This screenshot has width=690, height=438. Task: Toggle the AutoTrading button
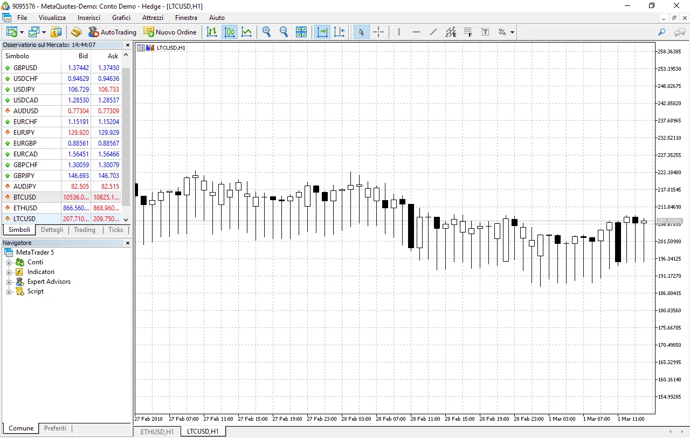[x=112, y=32]
